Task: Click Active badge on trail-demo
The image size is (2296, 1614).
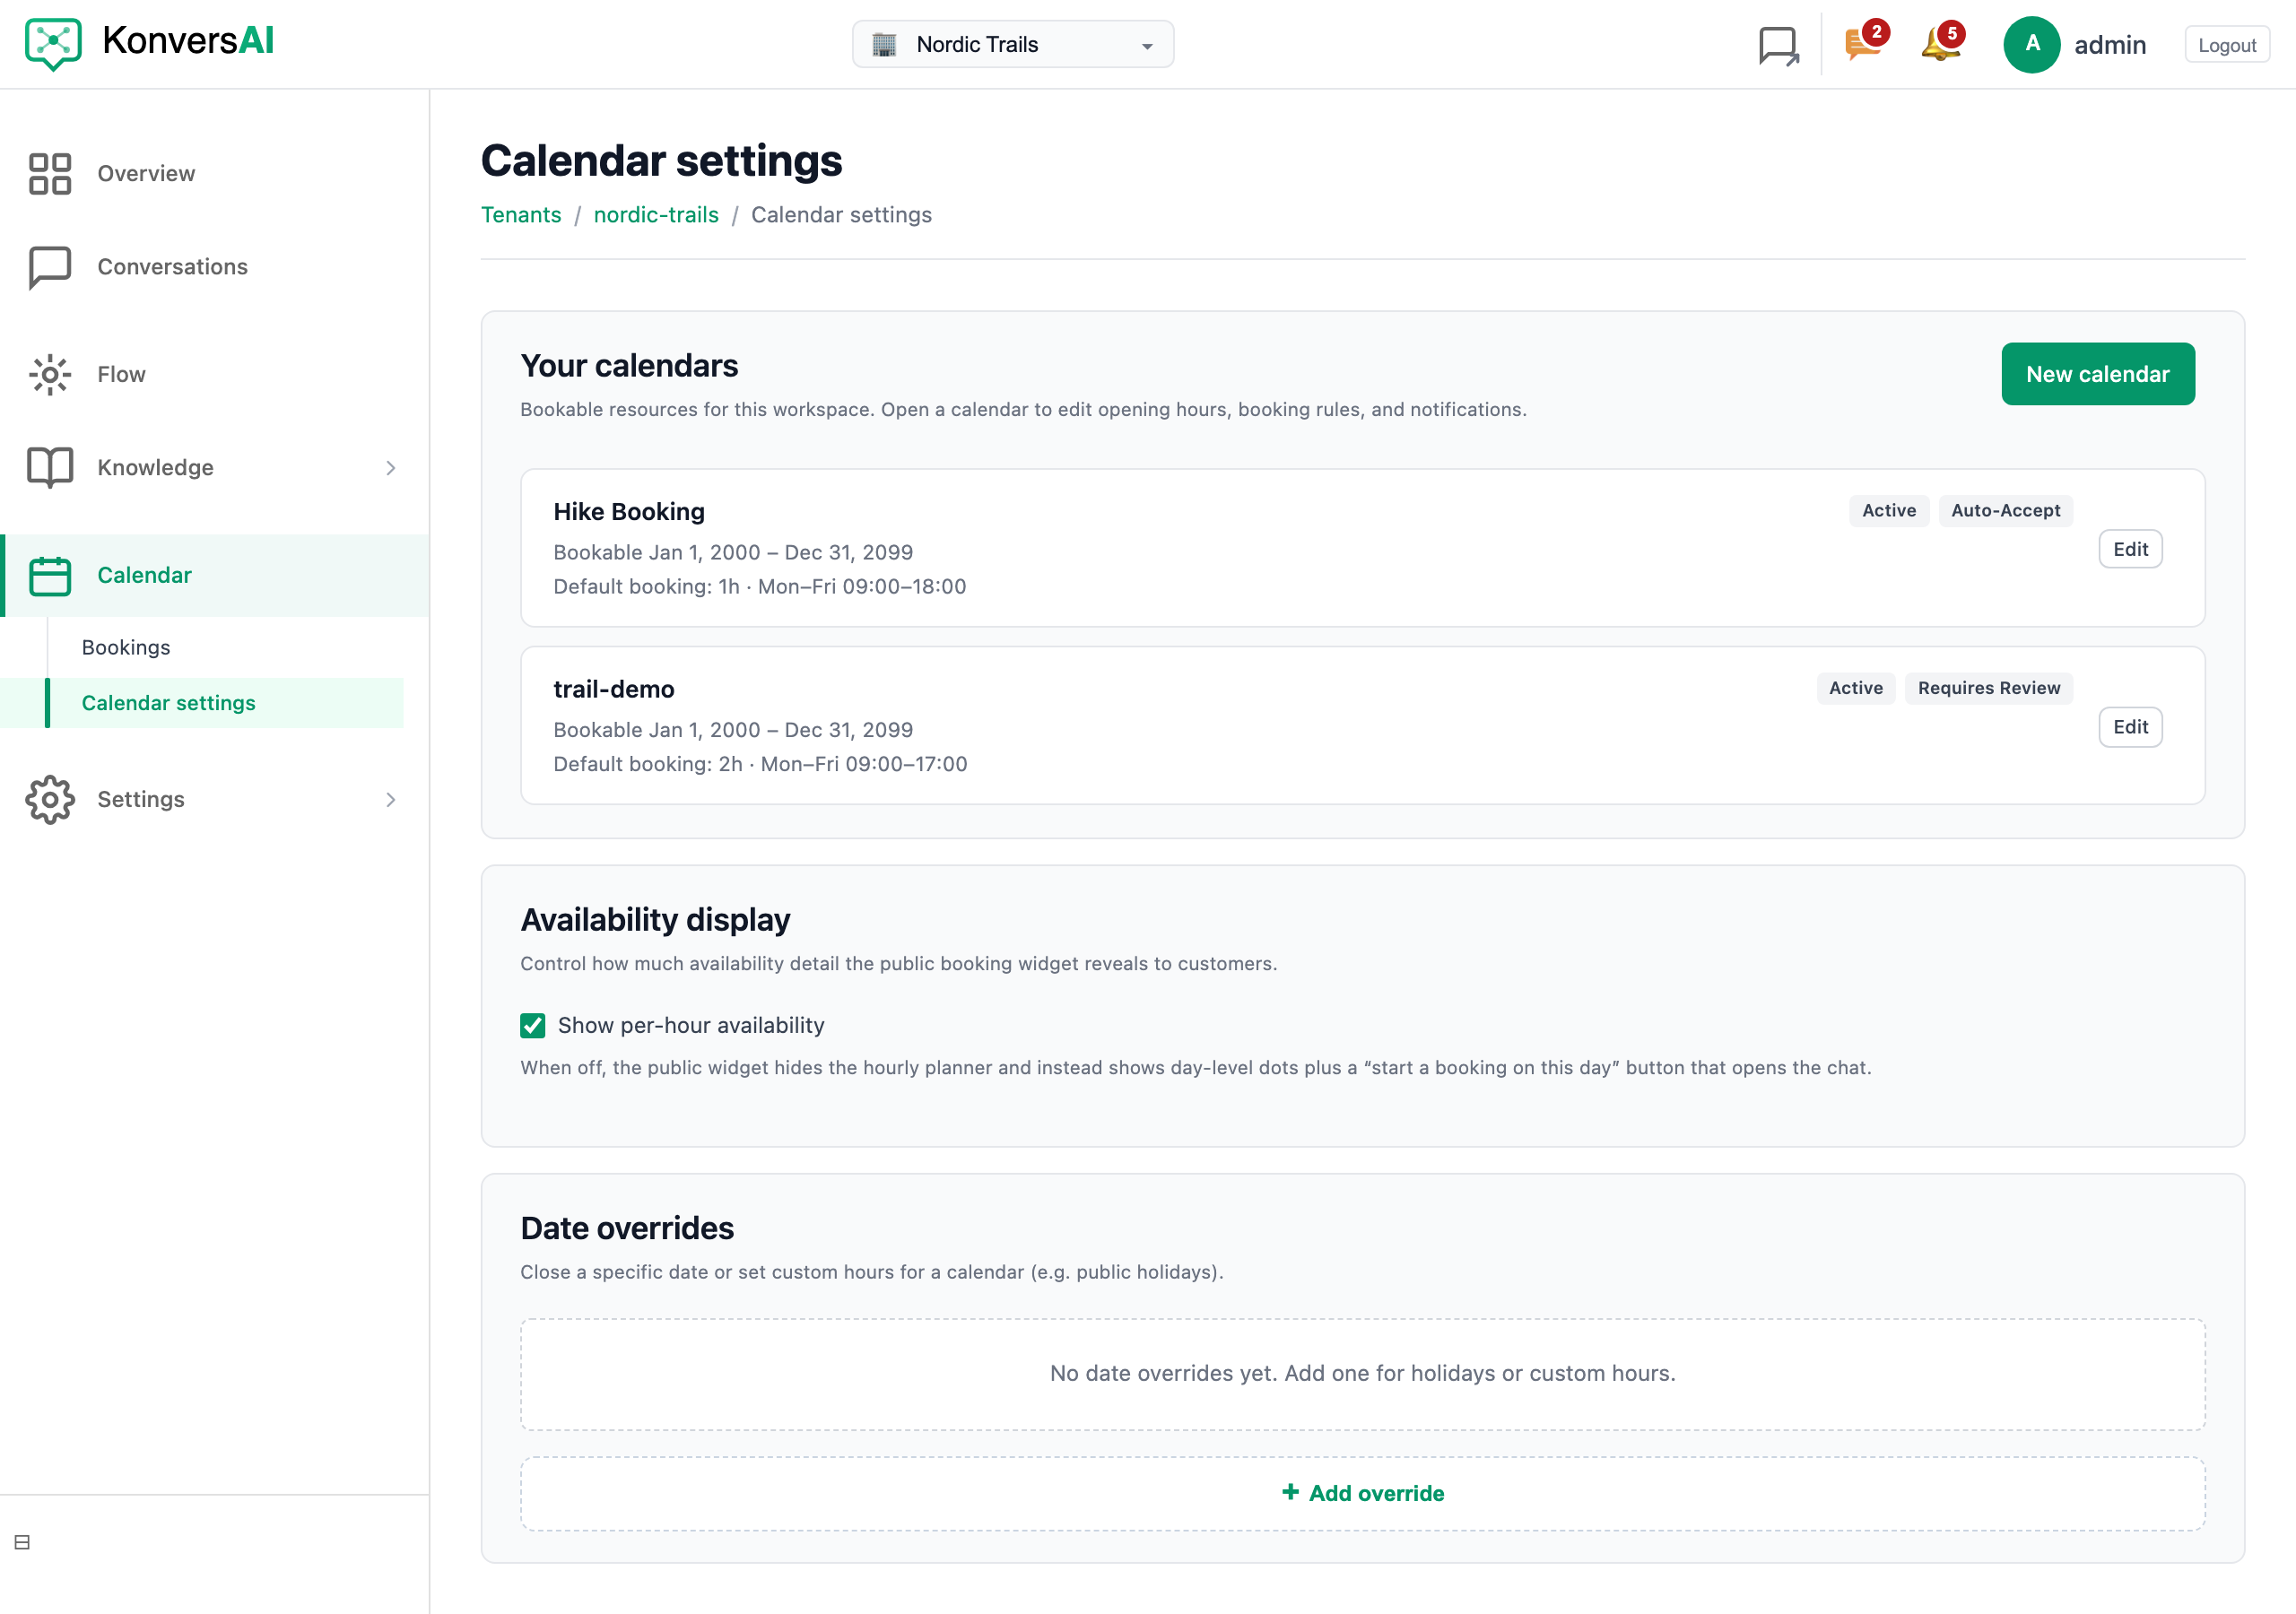Action: [x=1855, y=688]
